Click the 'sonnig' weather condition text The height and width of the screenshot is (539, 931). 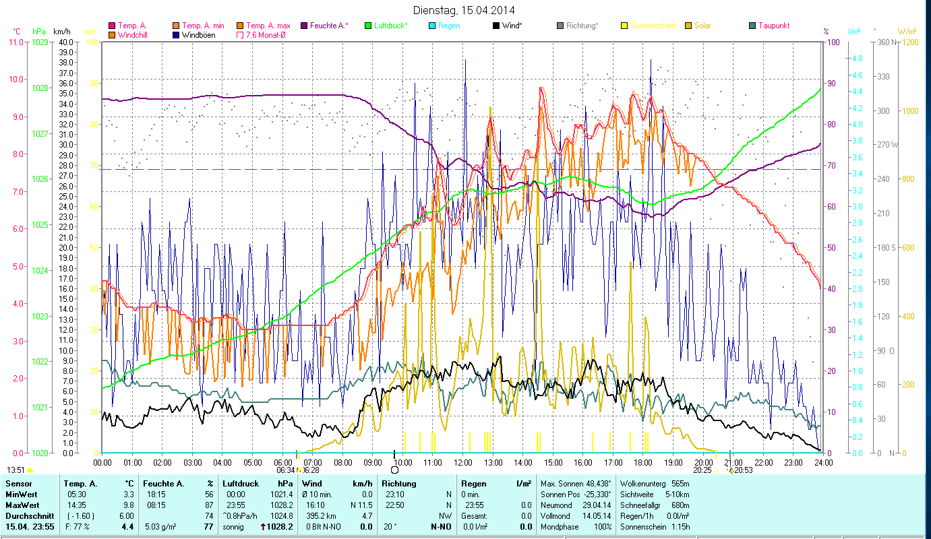coord(234,527)
